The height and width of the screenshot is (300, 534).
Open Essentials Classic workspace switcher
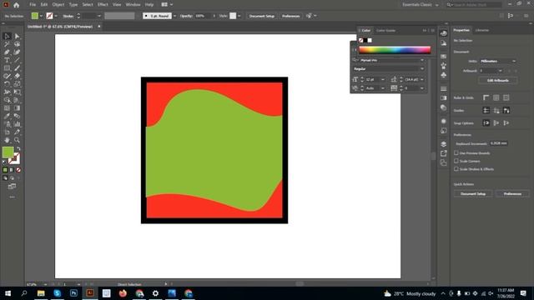[x=421, y=5]
